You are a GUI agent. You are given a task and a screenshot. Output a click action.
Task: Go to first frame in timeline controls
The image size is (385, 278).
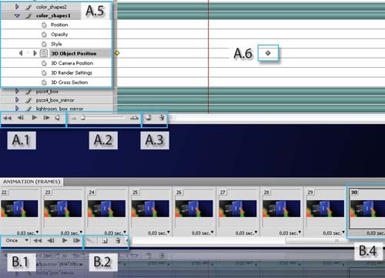tap(7, 118)
